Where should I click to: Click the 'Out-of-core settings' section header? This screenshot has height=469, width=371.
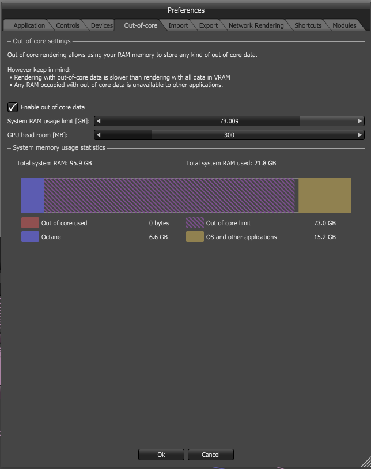41,41
